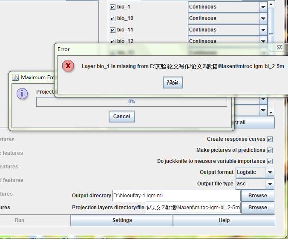
Task: Click the bio_10 layer name
Action: (x=125, y=18)
